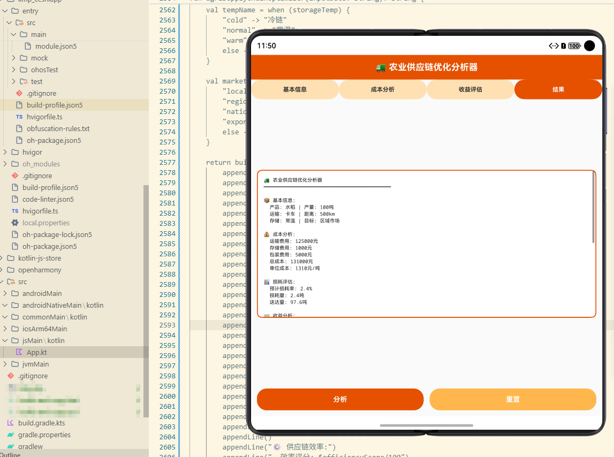Click the file icon of obfuscation-rules.txt

click(19, 128)
